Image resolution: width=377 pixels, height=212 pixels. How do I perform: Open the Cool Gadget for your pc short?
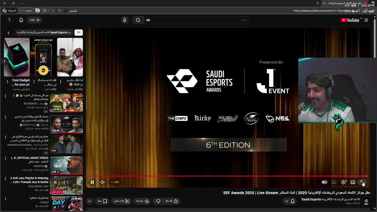[x=17, y=57]
